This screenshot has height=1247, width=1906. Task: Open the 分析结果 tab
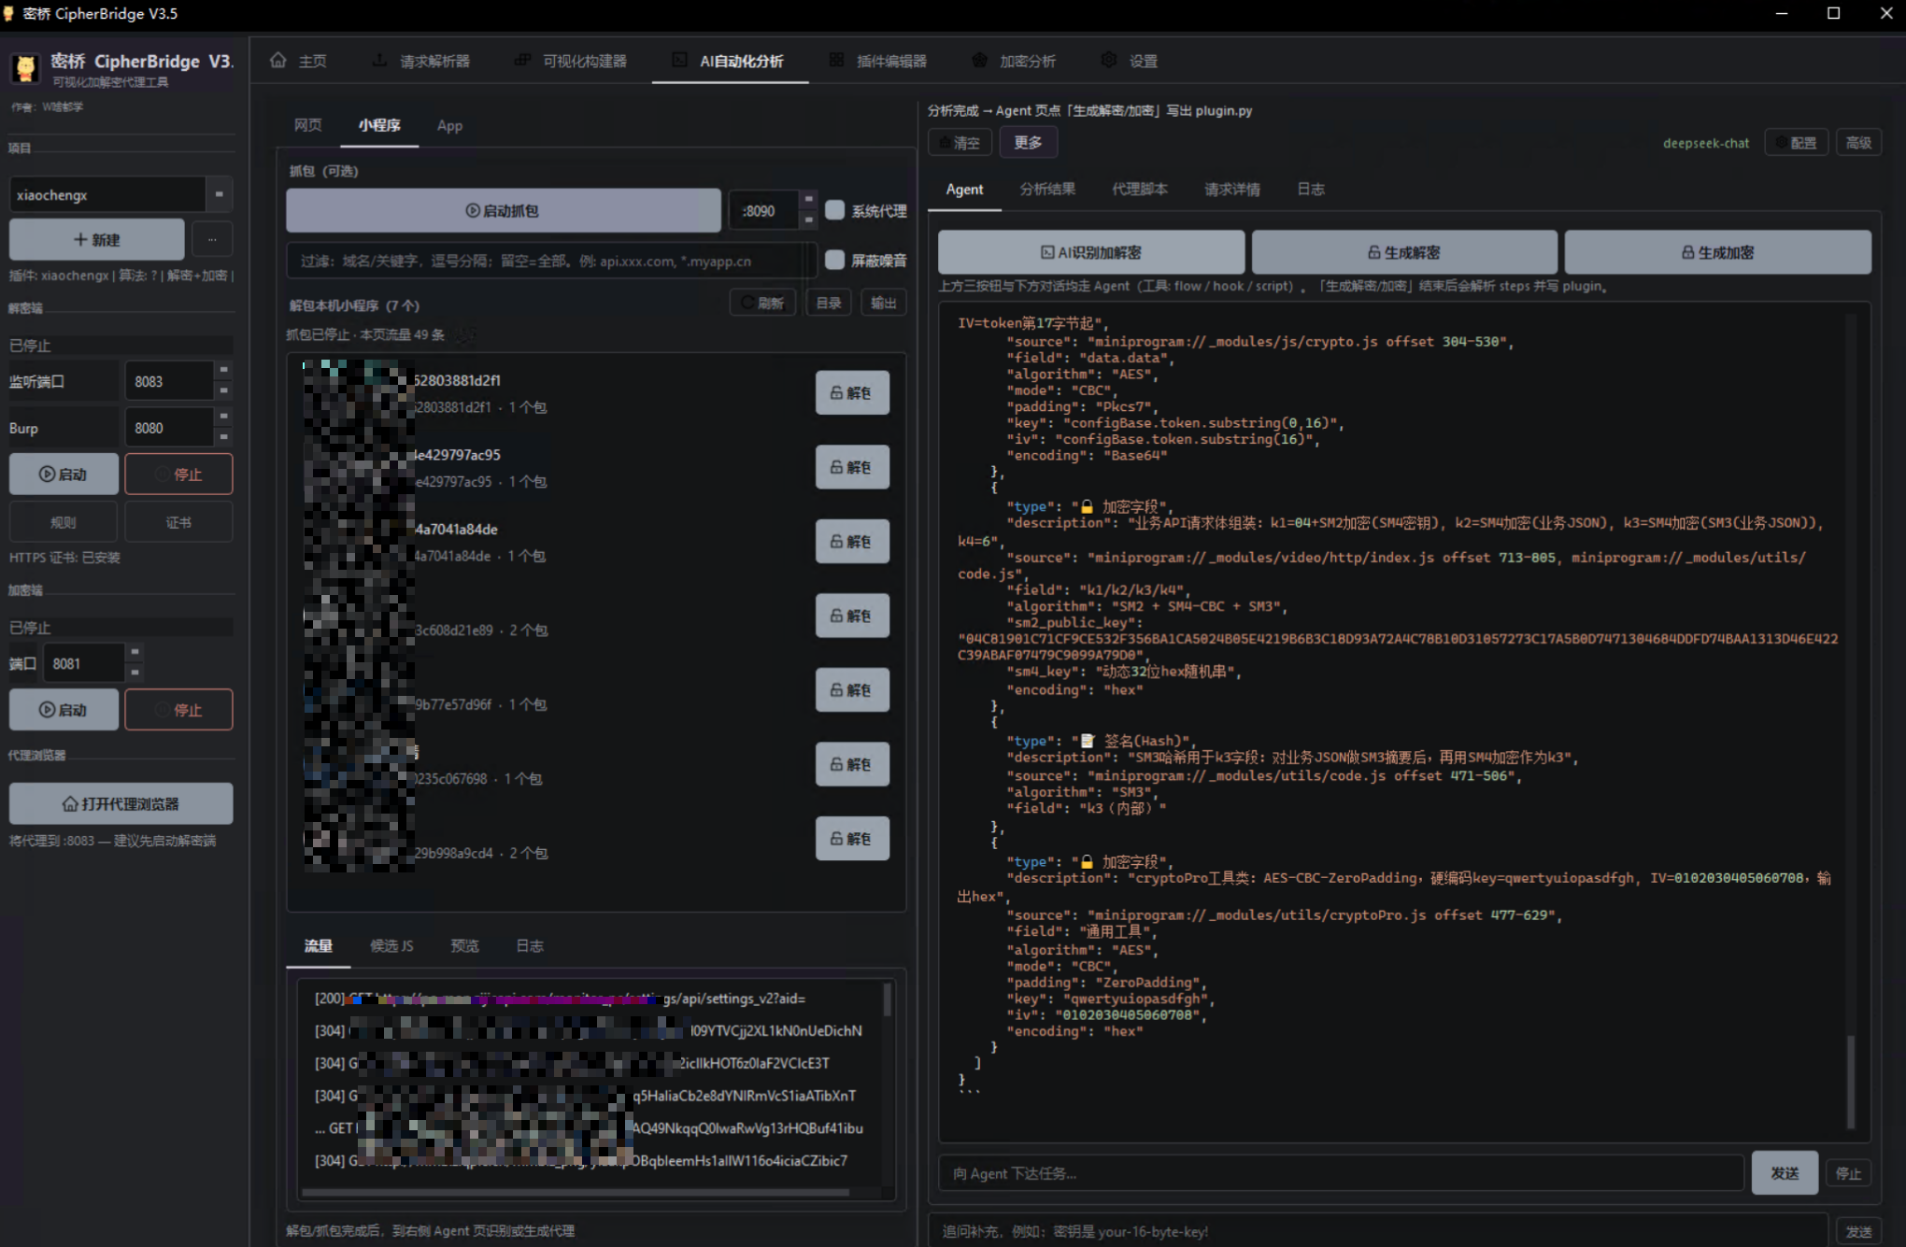coord(1047,189)
